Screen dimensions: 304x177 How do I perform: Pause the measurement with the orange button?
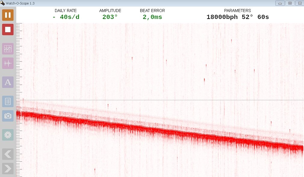(x=8, y=15)
